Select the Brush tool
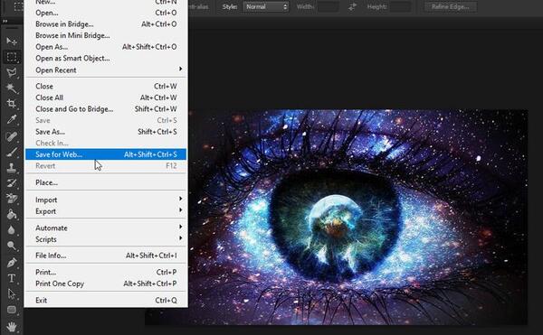The image size is (543, 335). click(x=12, y=152)
